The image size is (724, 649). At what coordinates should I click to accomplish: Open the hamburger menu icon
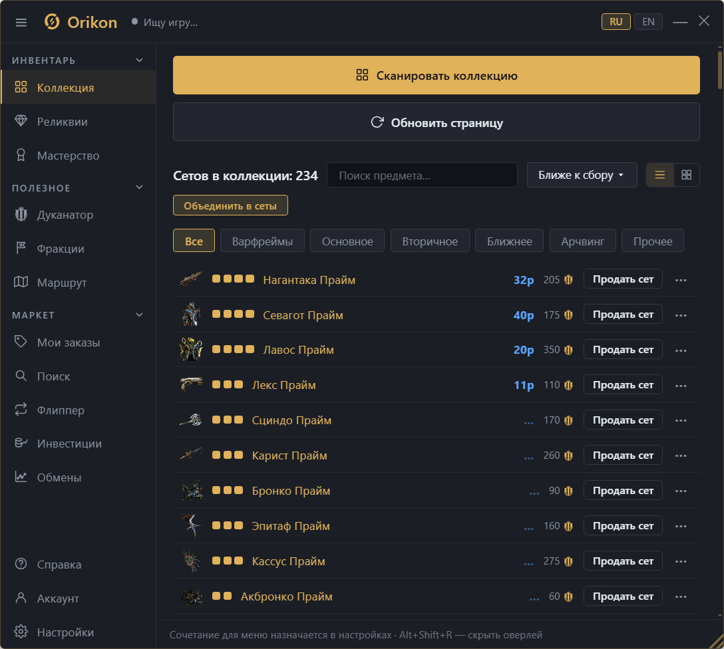point(21,22)
